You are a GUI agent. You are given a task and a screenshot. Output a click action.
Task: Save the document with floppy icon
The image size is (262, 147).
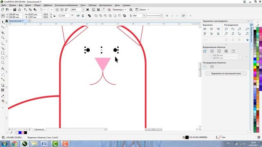(x=15, y=10)
